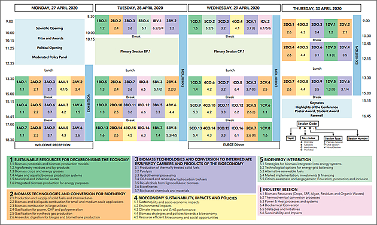Click the Plenary Session CP.1 block

pos(230,51)
